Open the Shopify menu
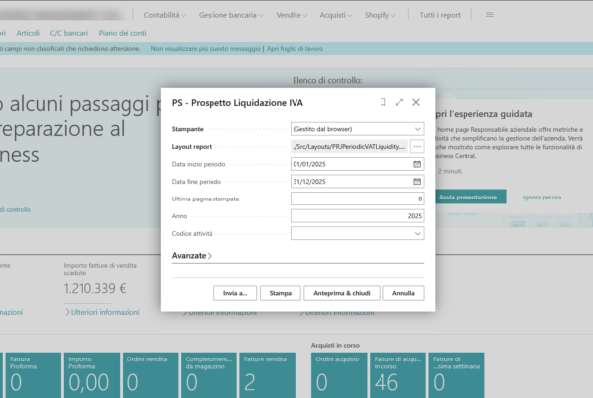593x398 pixels. click(x=381, y=15)
